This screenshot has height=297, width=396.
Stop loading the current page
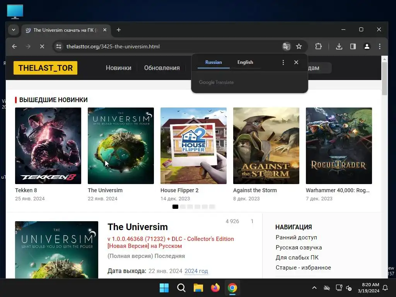42,46
